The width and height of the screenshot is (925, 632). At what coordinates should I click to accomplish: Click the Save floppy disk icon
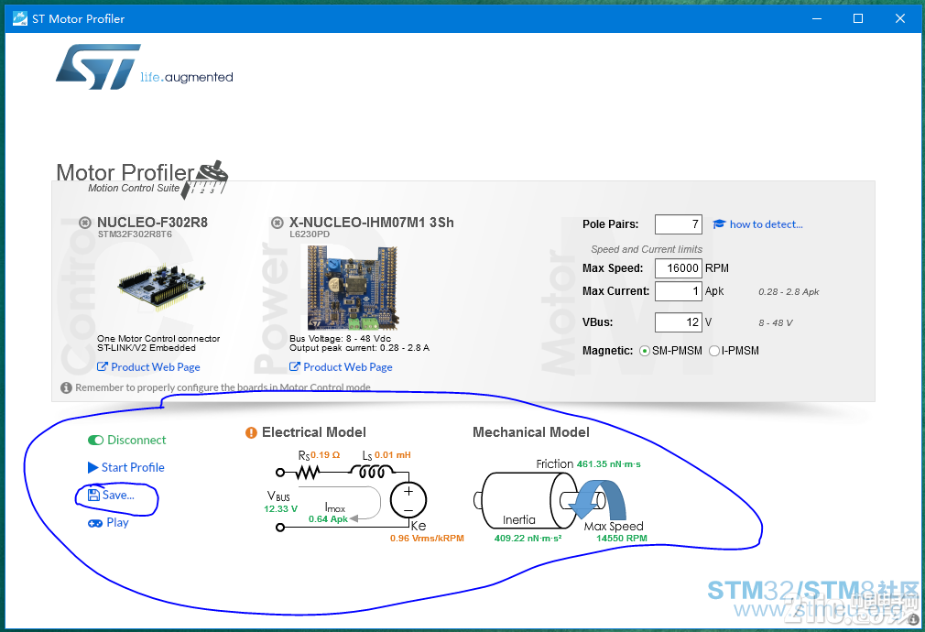click(x=93, y=496)
